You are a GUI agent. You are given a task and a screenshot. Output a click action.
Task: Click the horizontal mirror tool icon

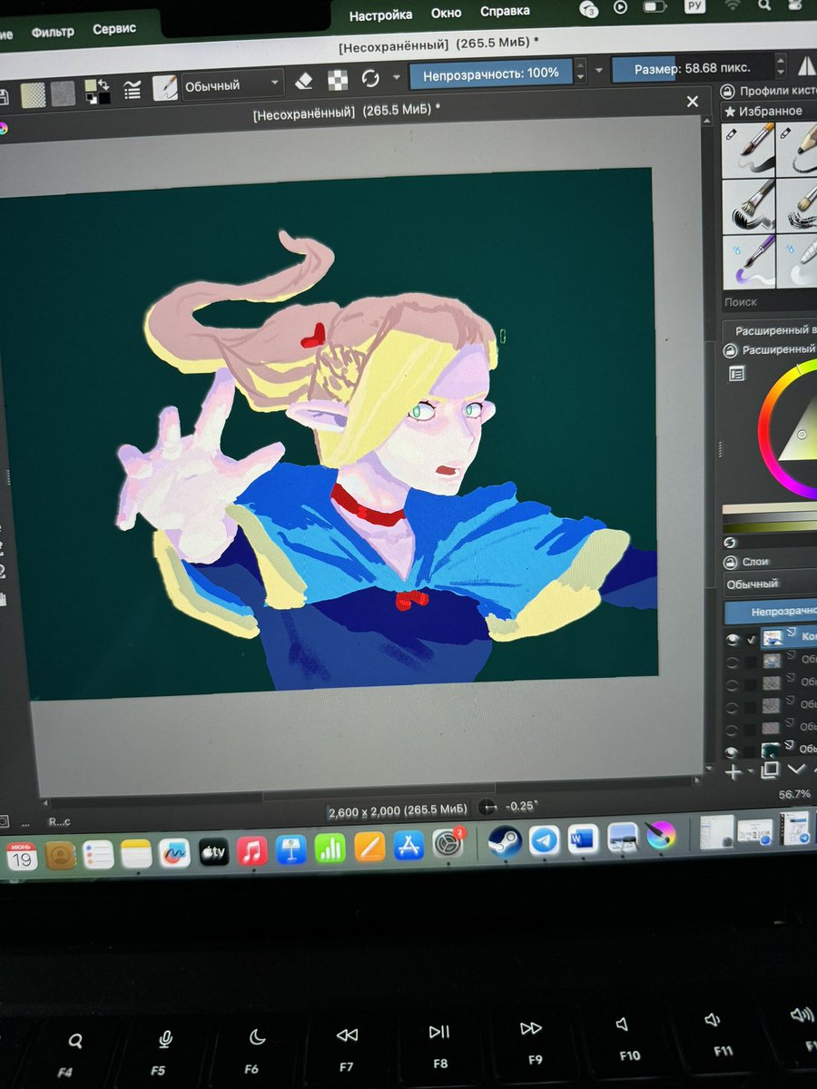click(x=806, y=65)
